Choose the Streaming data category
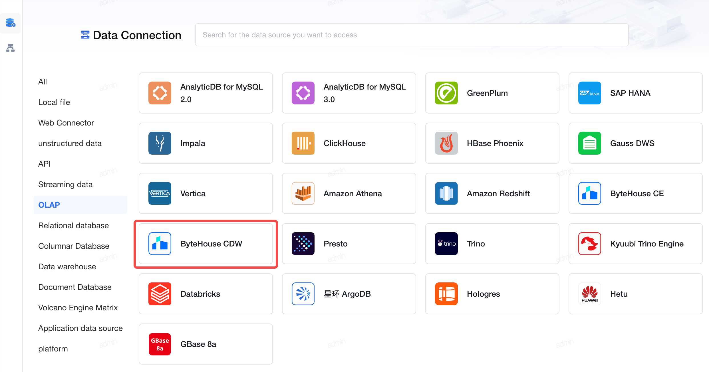 (65, 184)
